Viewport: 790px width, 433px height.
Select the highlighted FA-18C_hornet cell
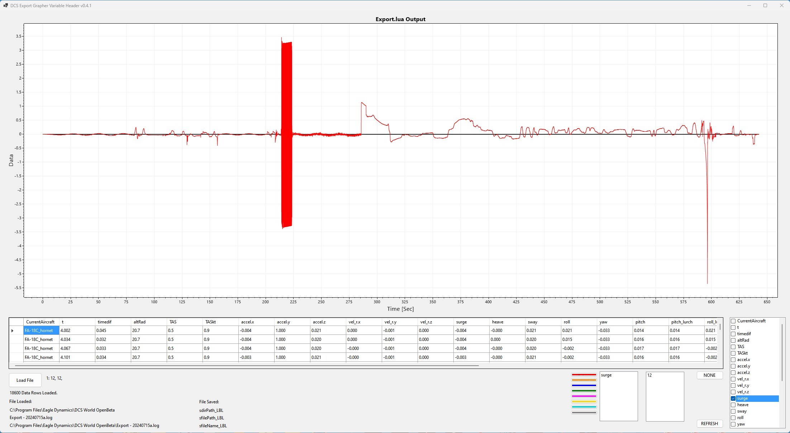point(41,331)
